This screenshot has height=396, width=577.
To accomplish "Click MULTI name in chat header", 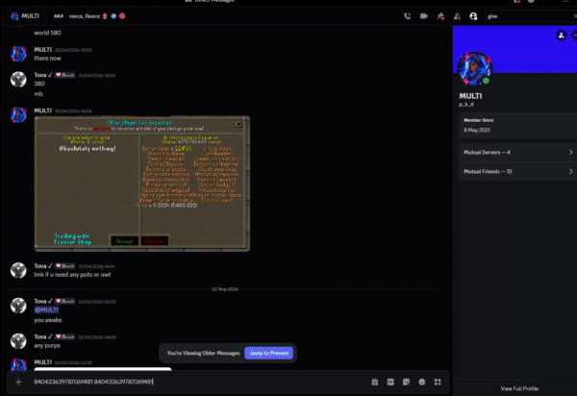I will (x=30, y=16).
